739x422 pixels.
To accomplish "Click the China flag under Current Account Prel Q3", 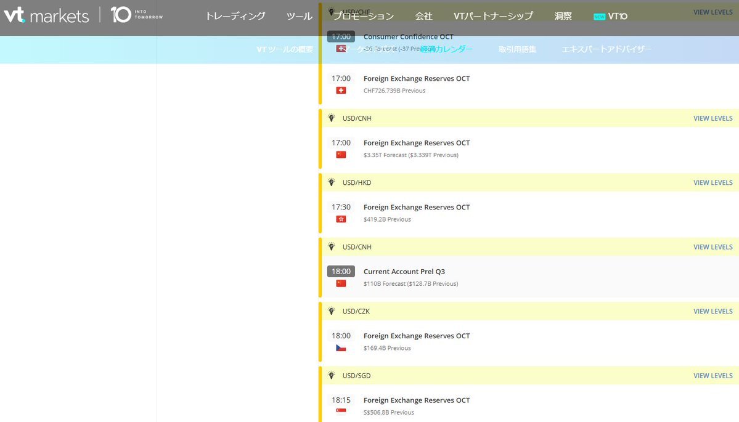I will tap(341, 283).
